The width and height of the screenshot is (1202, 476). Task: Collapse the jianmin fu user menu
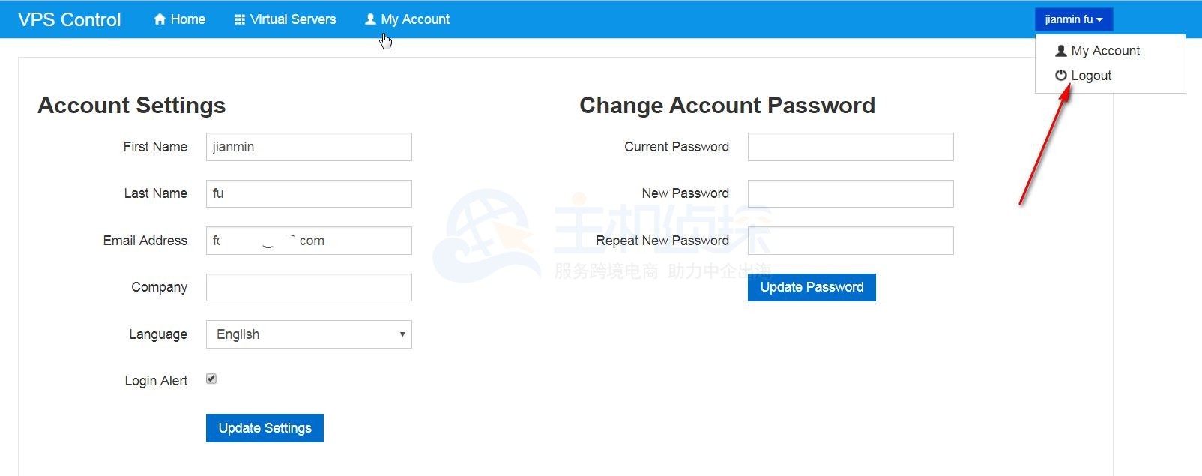pos(1073,19)
